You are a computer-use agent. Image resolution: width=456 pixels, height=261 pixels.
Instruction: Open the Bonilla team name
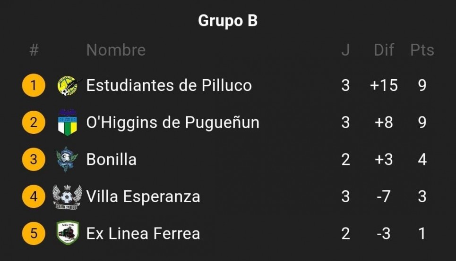(112, 159)
